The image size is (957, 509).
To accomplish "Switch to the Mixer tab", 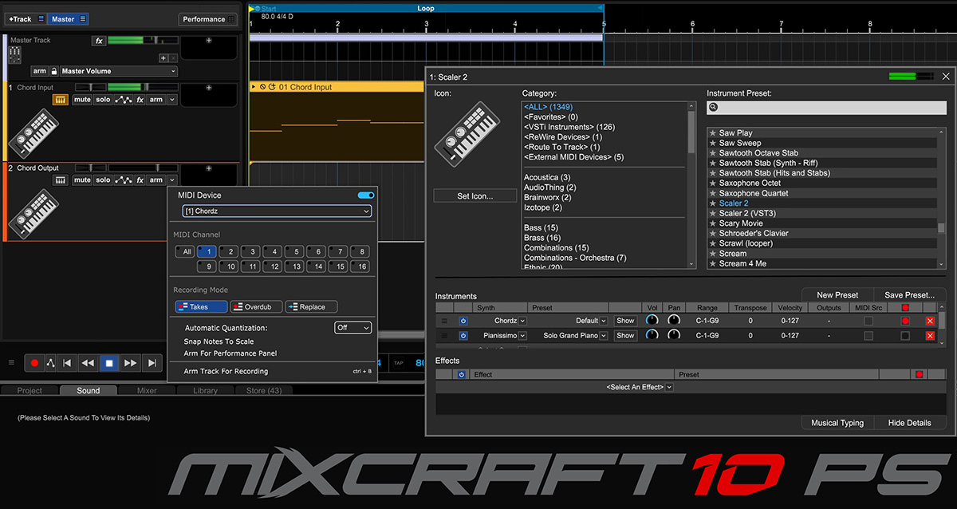I will [147, 391].
